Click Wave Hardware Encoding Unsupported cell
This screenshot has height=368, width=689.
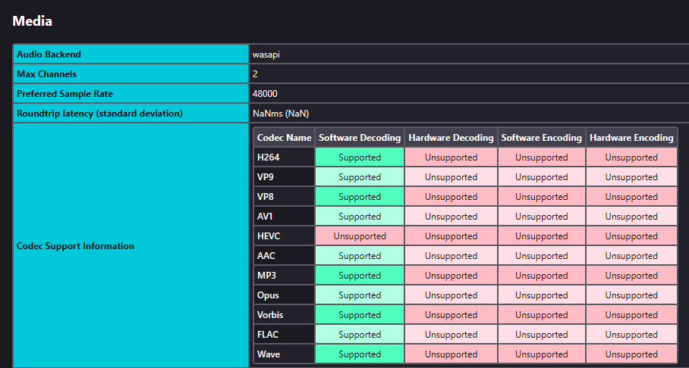[631, 354]
